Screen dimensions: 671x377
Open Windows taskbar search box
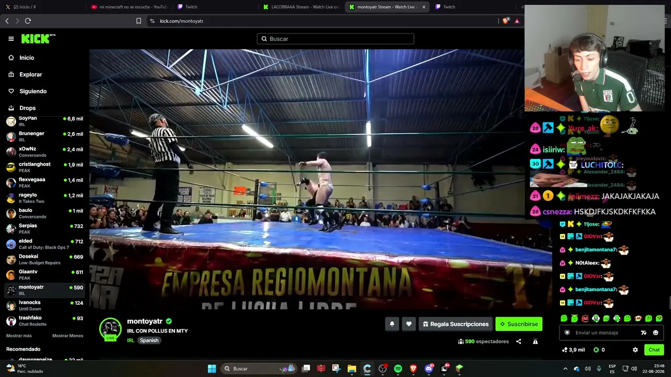(x=259, y=369)
